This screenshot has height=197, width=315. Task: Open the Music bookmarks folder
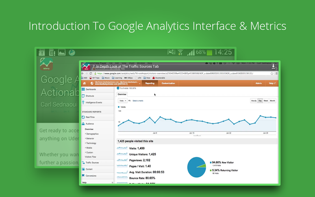coord(106,78)
